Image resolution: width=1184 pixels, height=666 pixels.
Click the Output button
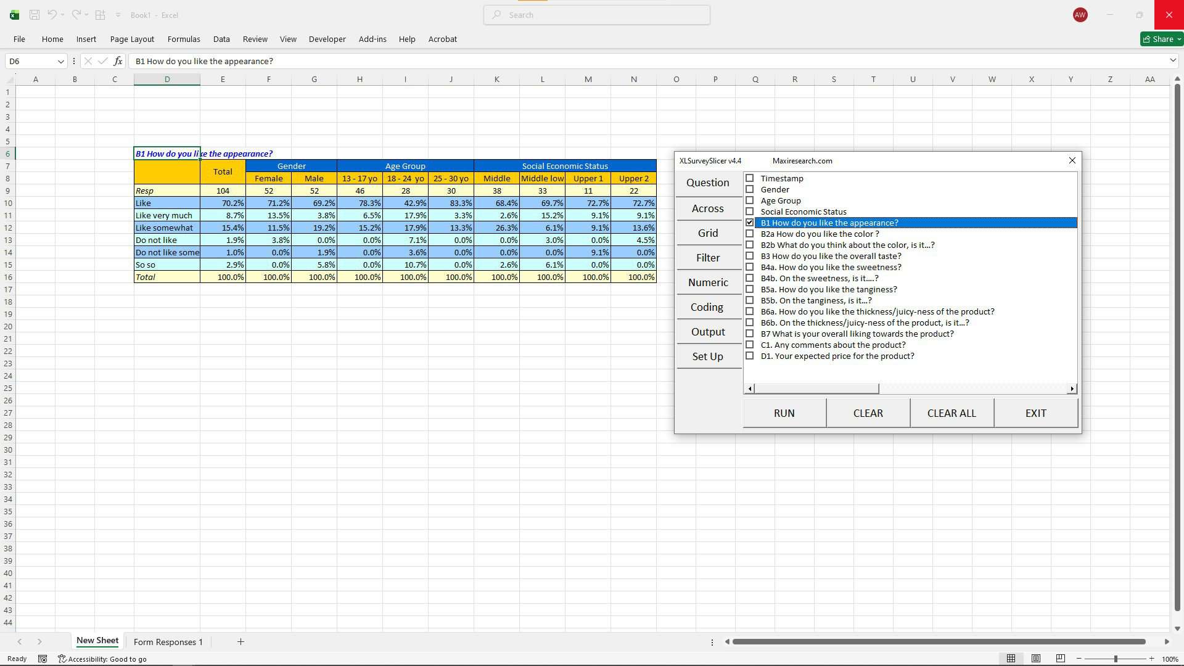708,332
